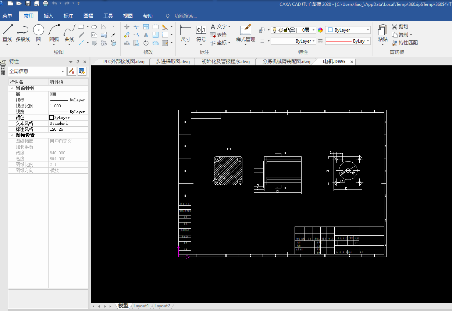Open the ByLayer color dropdown
The image size is (452, 311).
click(x=348, y=30)
